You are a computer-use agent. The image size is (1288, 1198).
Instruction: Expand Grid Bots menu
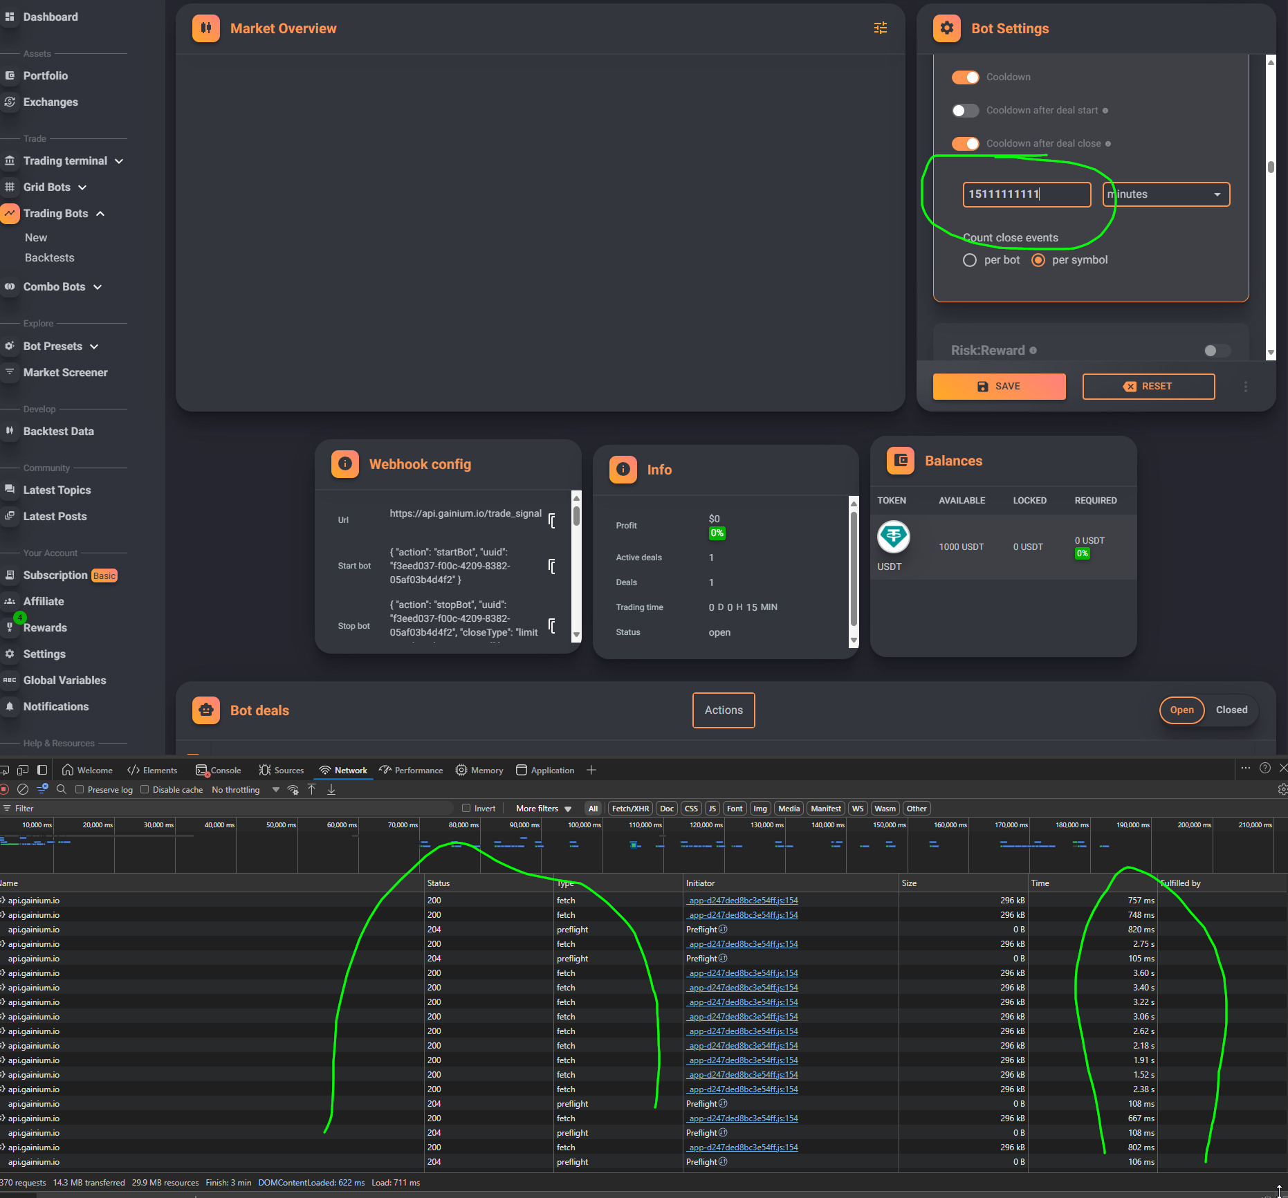pos(82,187)
